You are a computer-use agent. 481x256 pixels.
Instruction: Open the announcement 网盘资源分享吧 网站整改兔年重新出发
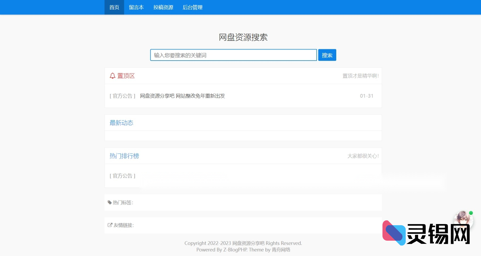[182, 96]
